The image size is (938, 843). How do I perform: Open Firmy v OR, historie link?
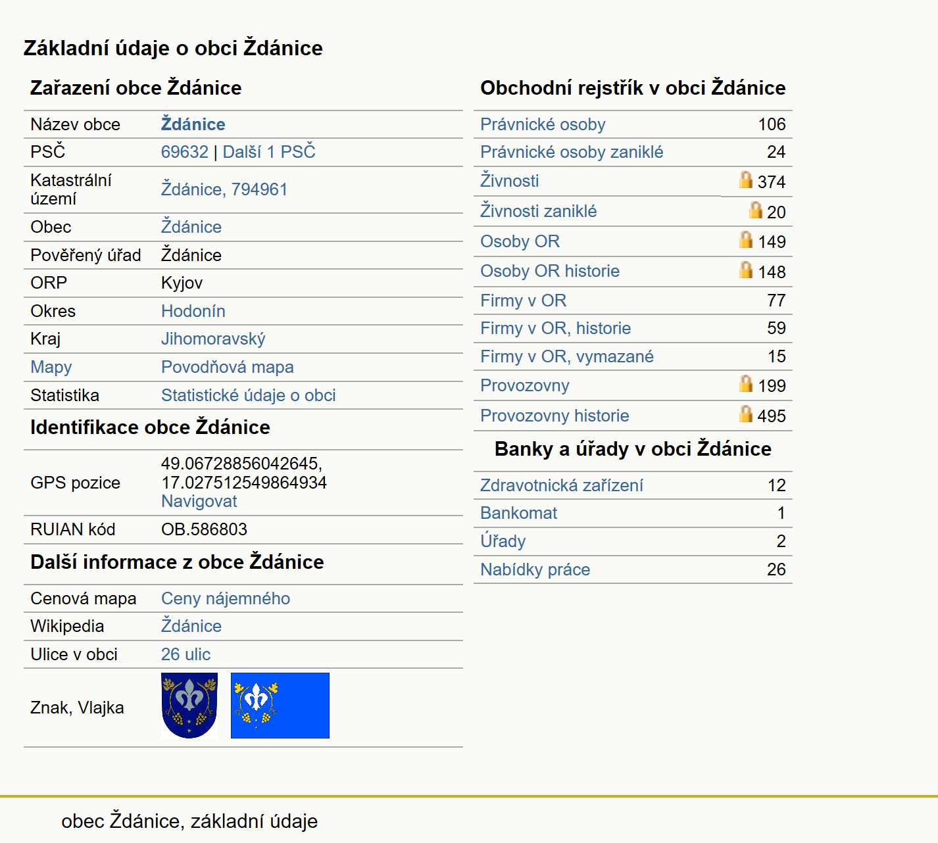click(x=556, y=328)
